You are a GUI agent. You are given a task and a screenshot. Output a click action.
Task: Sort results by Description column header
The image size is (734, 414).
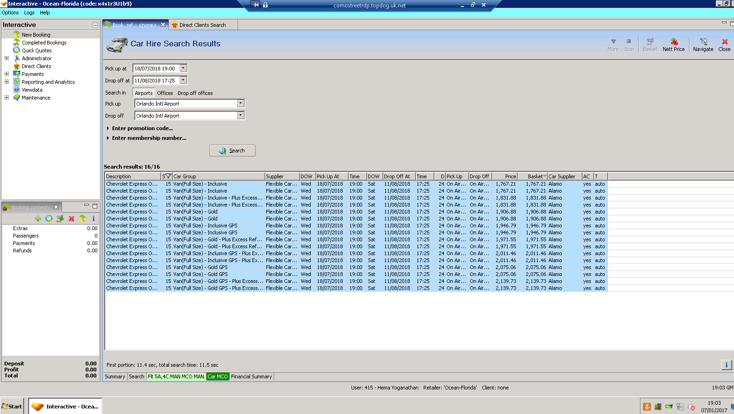click(133, 176)
